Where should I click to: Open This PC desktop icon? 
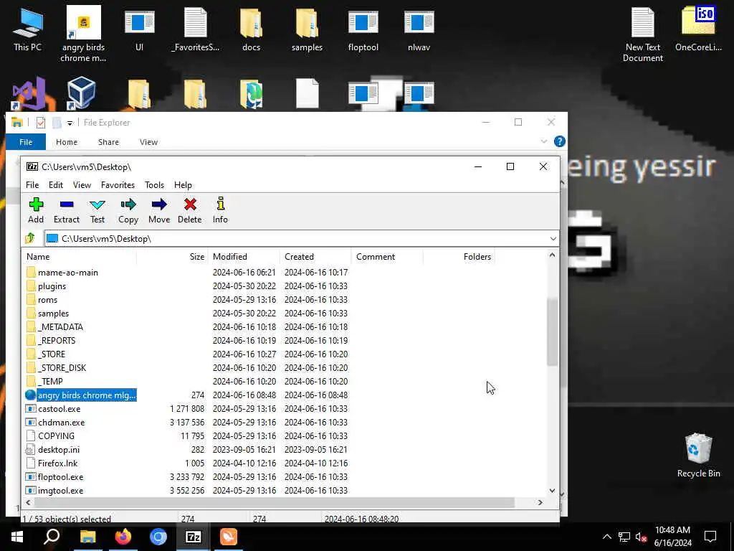tap(27, 29)
